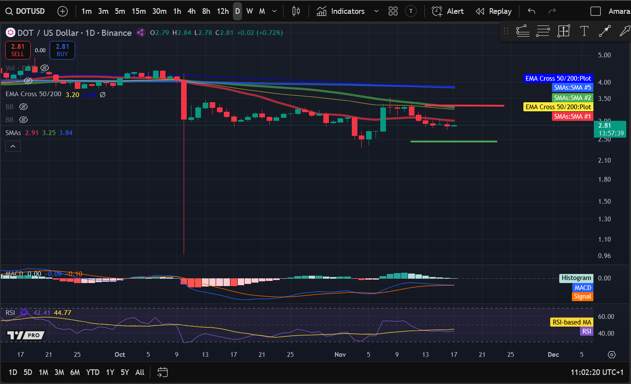Pick the first line drawing tool in the floating toolbar
Screen dimensions: 631x384
click(x=523, y=31)
